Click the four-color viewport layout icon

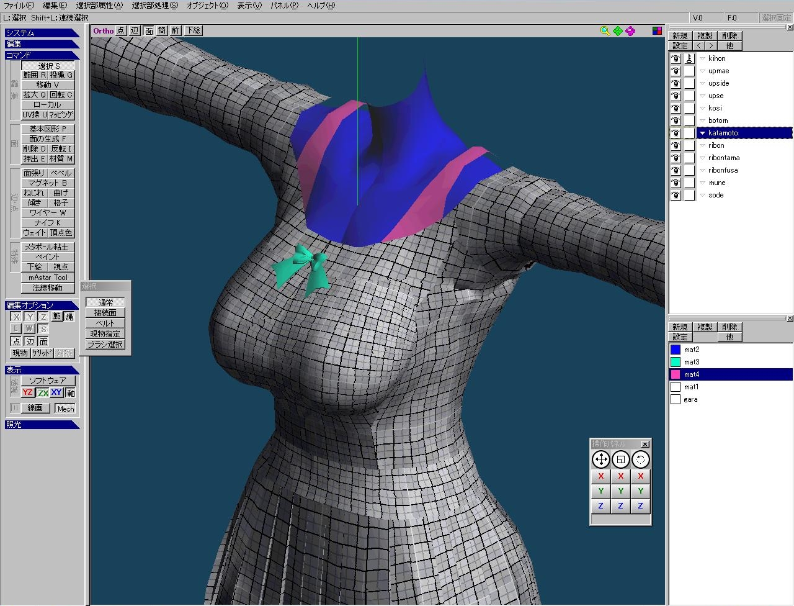pyautogui.click(x=657, y=31)
